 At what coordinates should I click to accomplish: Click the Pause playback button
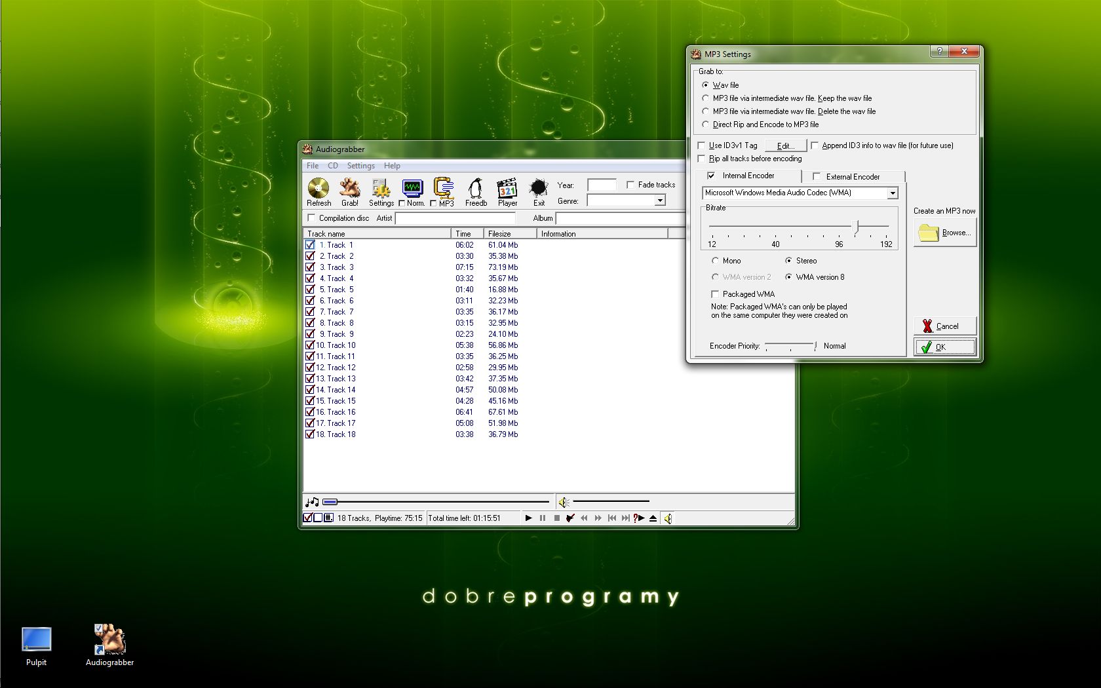point(543,518)
